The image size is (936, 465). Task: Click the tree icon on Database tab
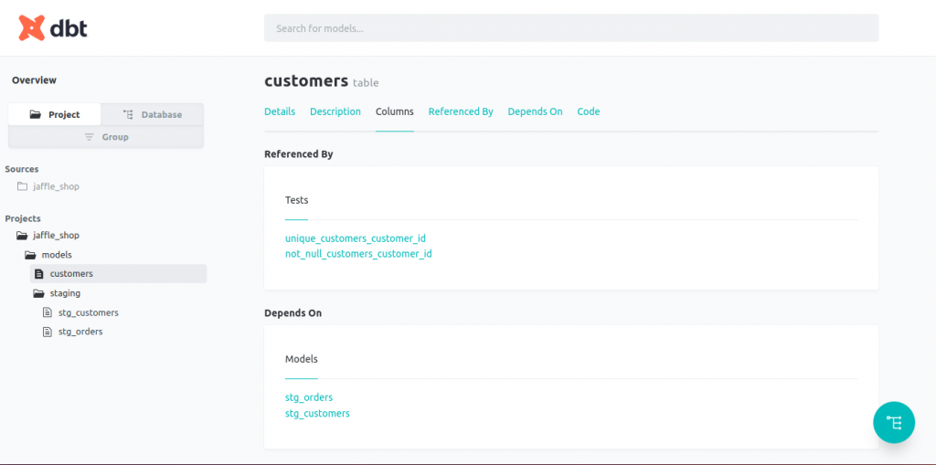click(x=128, y=114)
